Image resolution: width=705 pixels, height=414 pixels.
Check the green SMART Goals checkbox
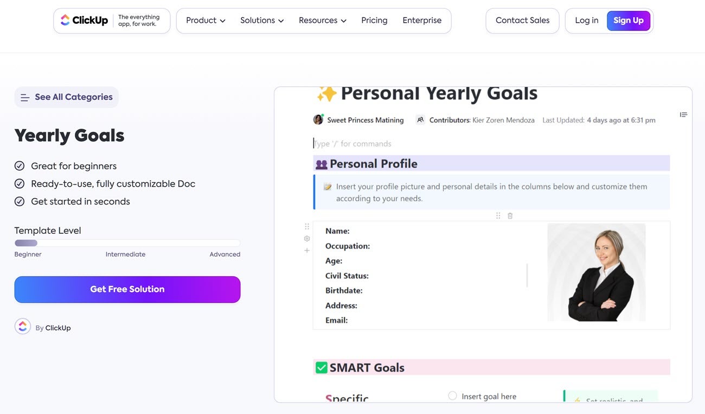[322, 368]
